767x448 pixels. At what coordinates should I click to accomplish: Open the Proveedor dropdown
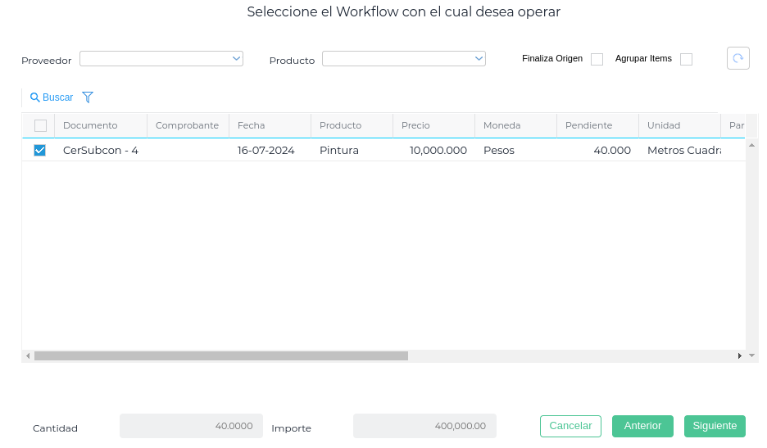(161, 59)
